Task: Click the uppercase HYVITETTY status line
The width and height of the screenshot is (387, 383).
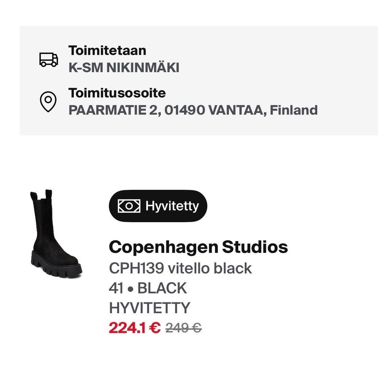Action: pos(149,308)
